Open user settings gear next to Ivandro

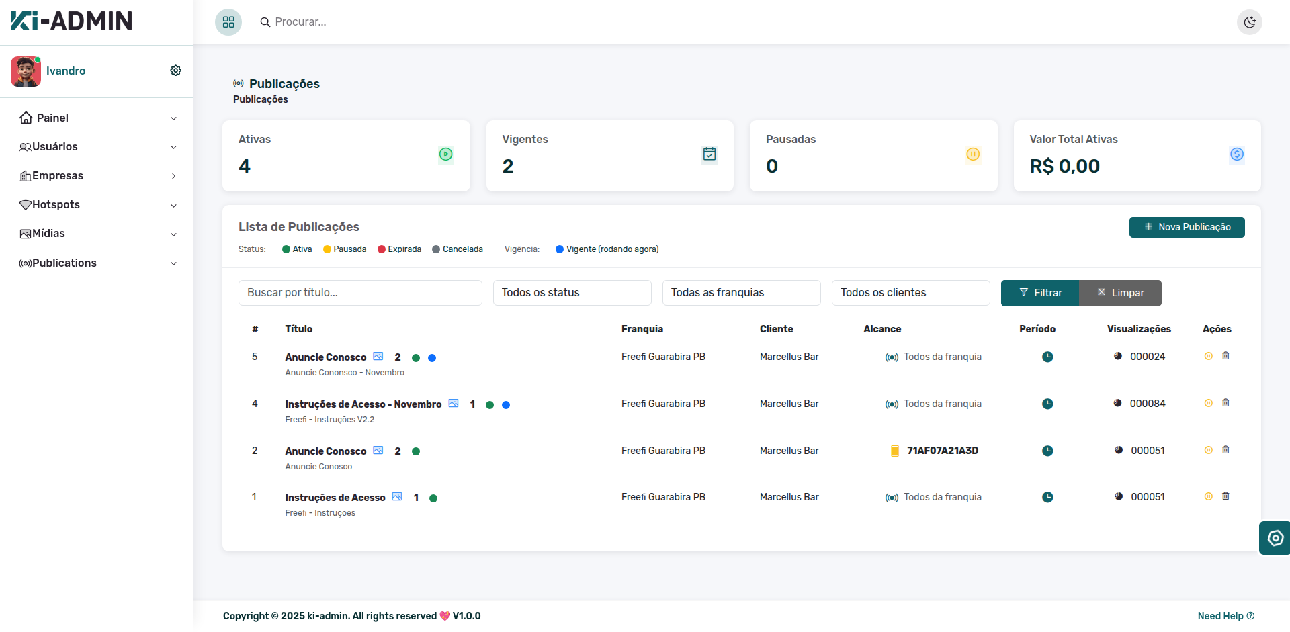pyautogui.click(x=175, y=71)
